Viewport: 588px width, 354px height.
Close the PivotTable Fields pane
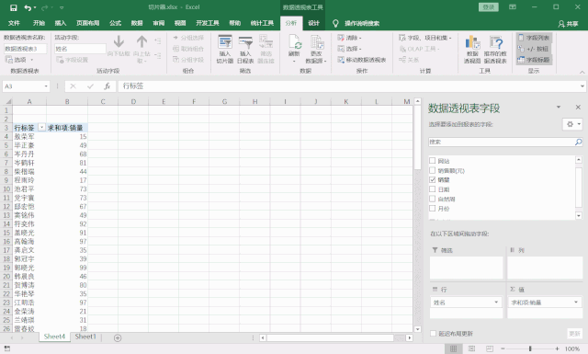tap(578, 108)
